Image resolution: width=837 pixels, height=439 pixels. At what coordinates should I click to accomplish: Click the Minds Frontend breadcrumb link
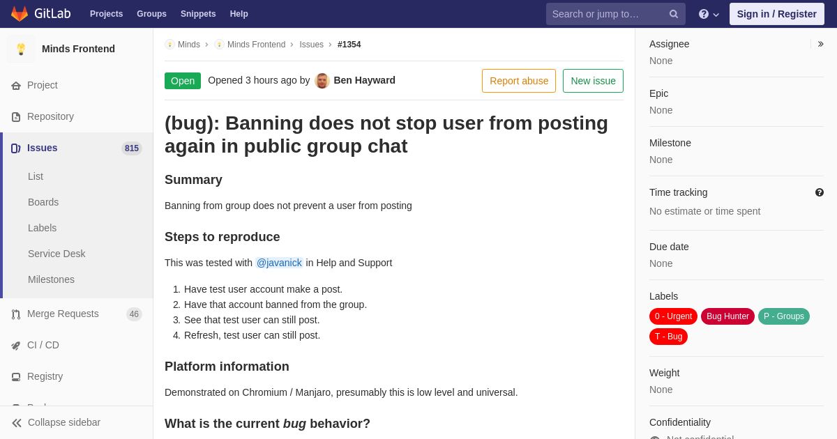click(x=256, y=45)
